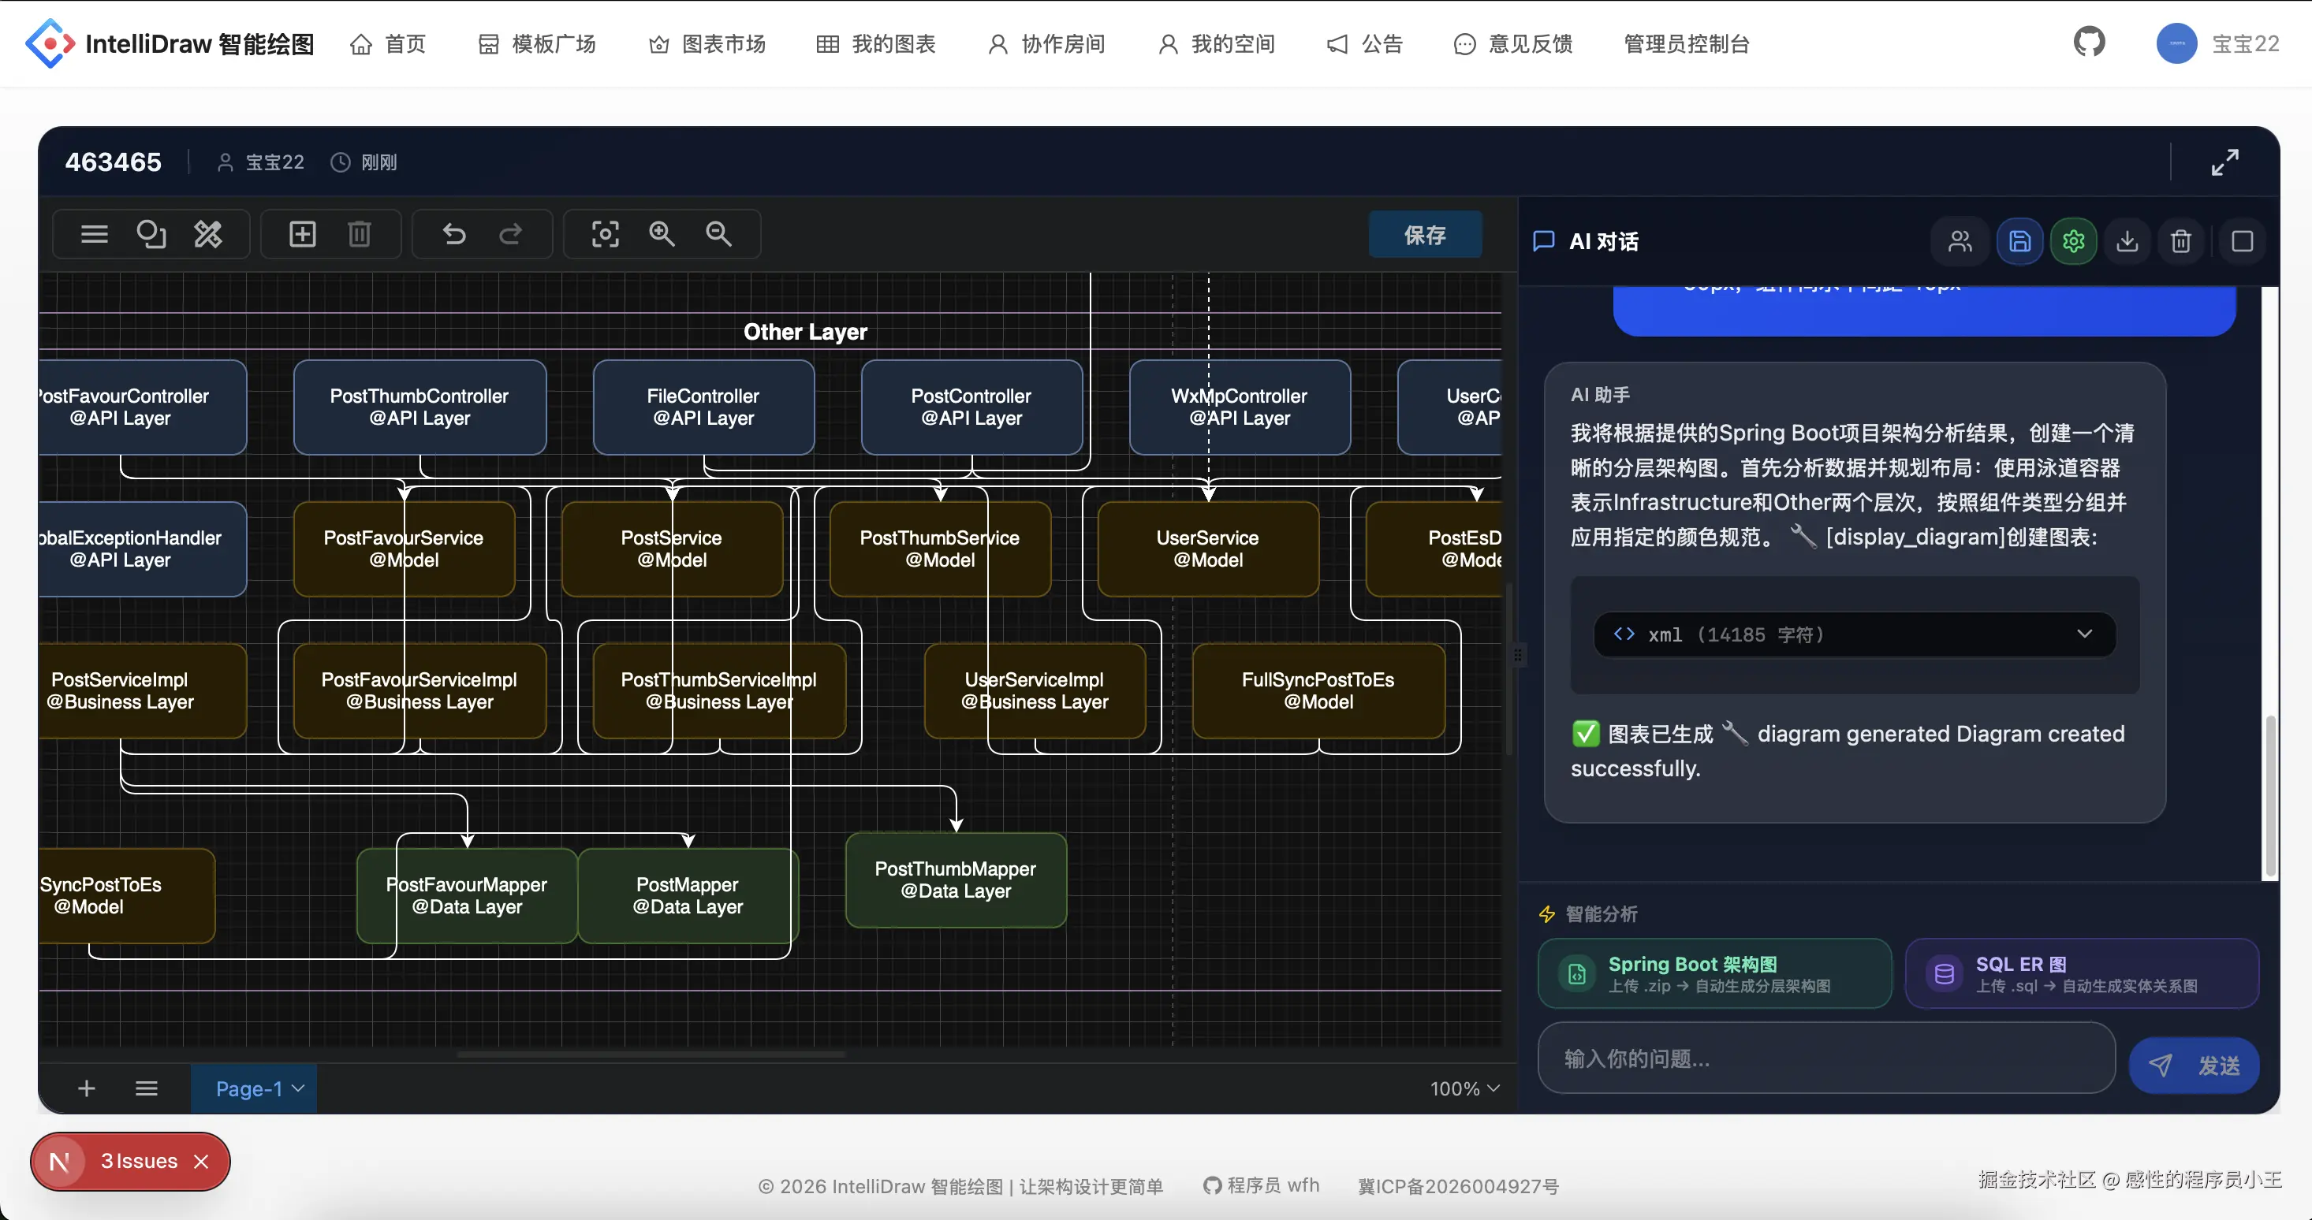Image resolution: width=2312 pixels, height=1220 pixels.
Task: Click the fullscreen expand arrows icon
Action: pos(2225,162)
